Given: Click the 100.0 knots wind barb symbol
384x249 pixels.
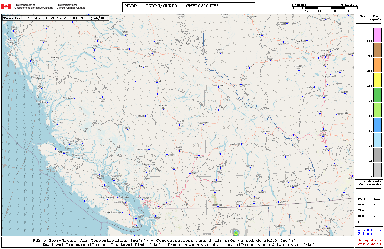Looking at the screenshot, I should point(377,199).
